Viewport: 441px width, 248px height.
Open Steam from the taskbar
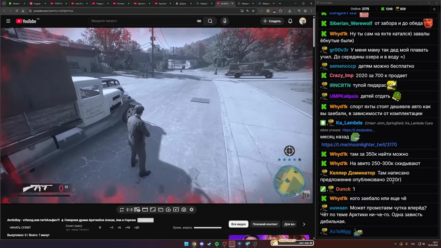point(209,244)
